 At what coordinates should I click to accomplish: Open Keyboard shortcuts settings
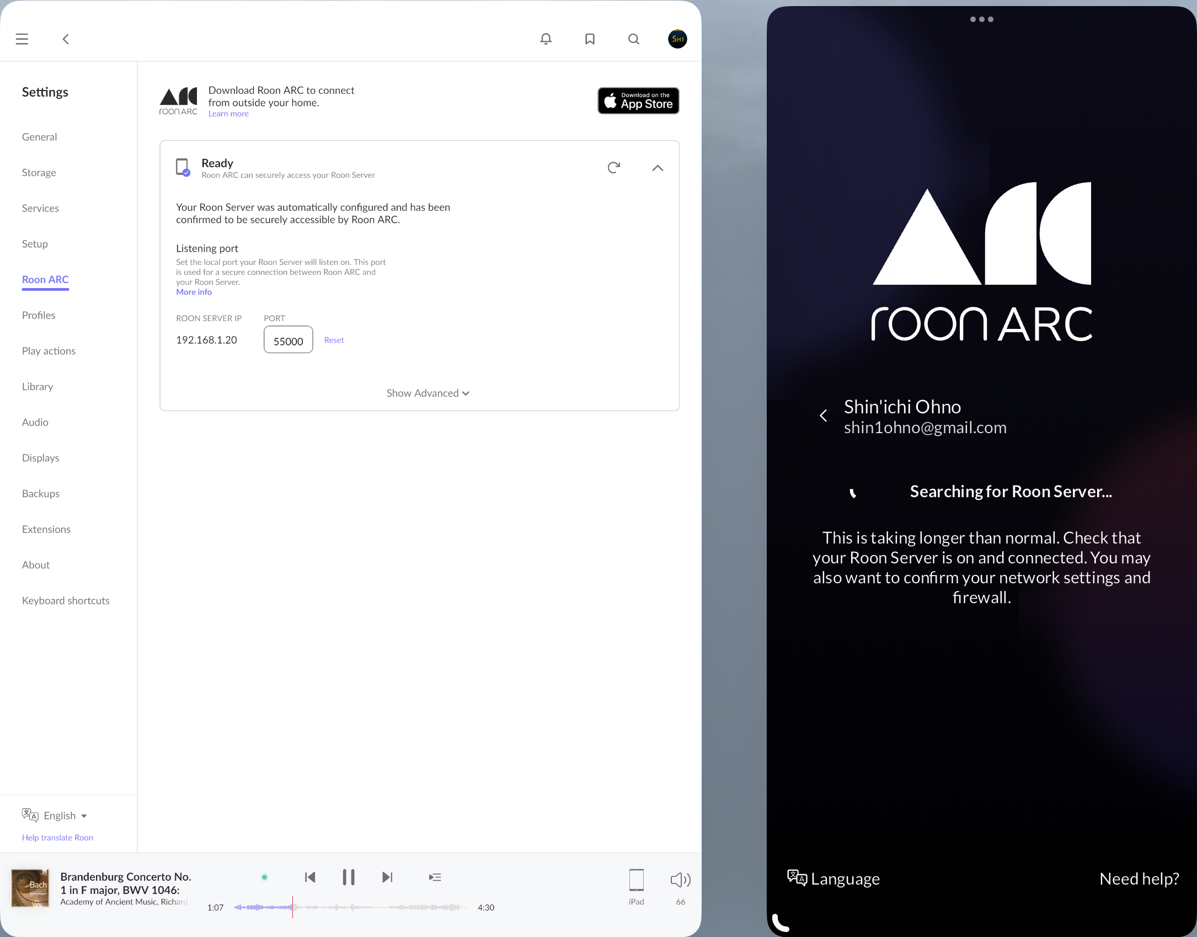[66, 601]
